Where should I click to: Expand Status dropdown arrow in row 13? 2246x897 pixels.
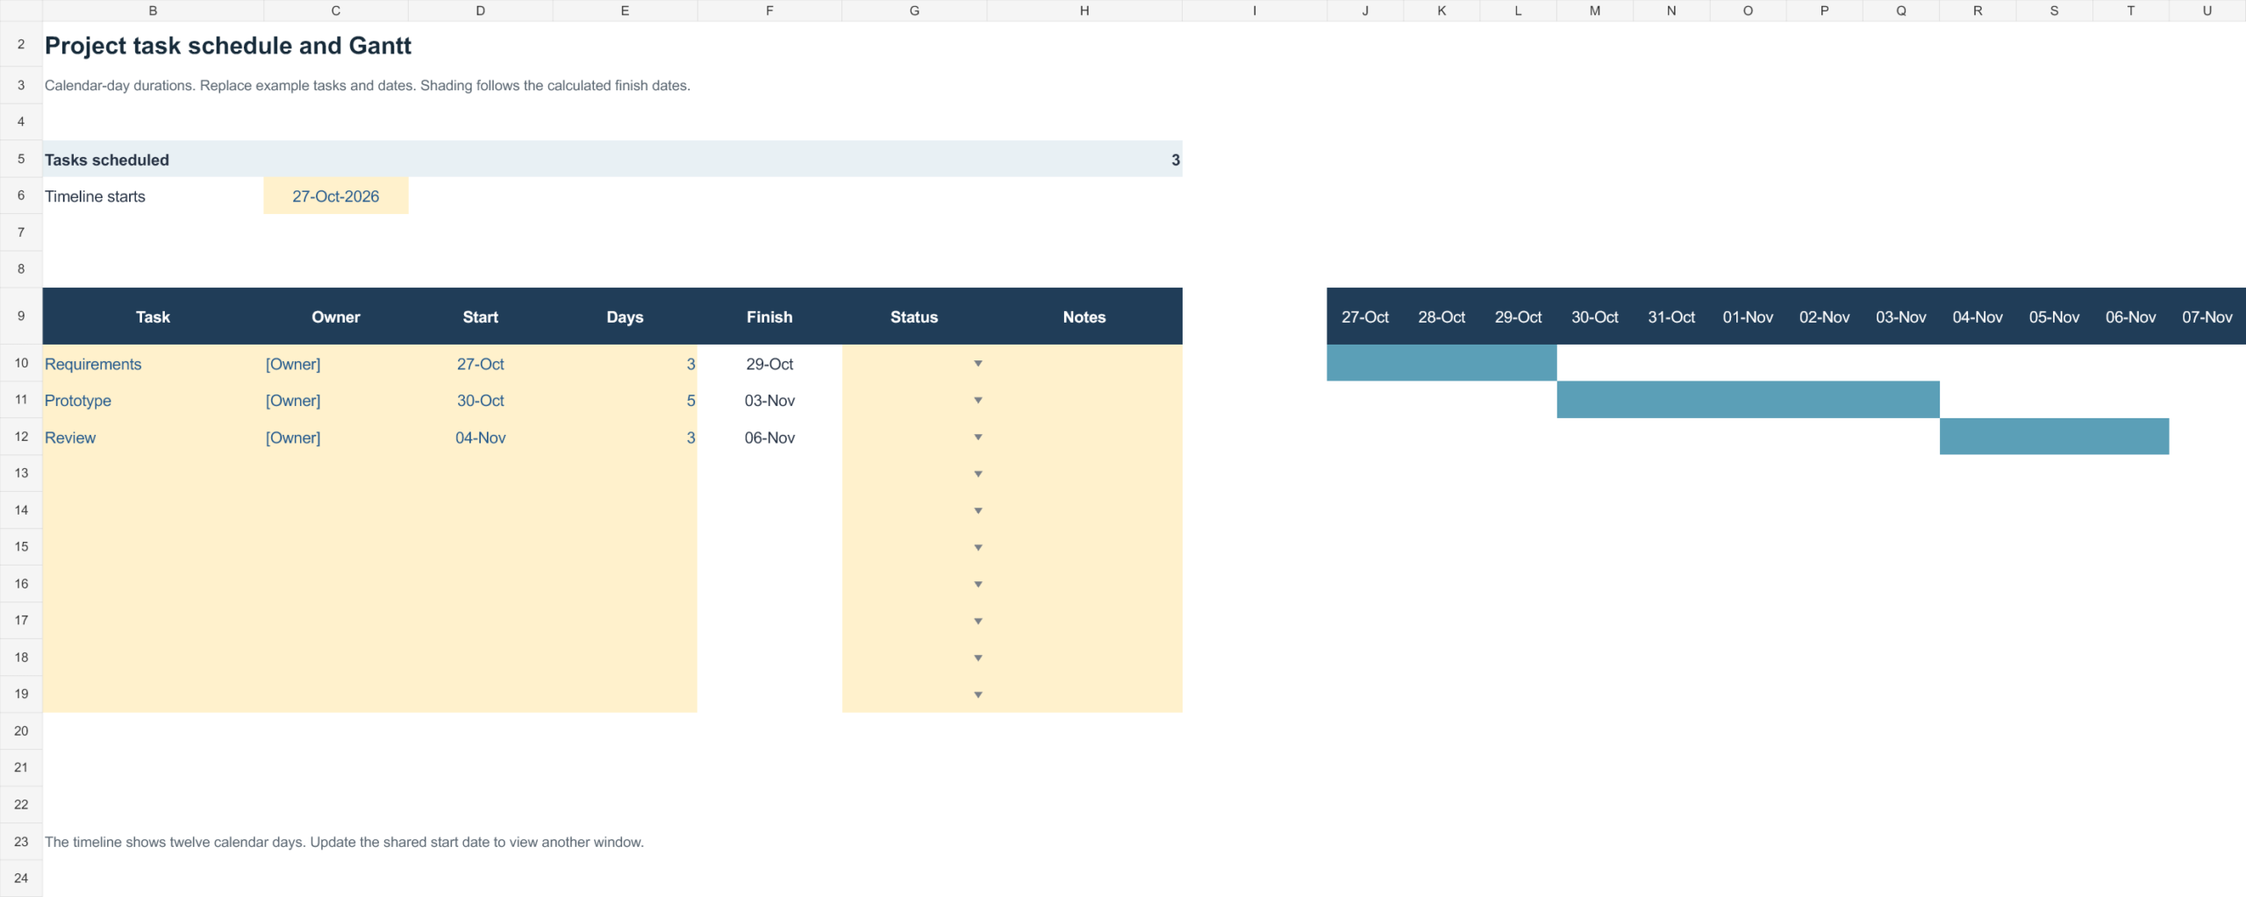977,473
